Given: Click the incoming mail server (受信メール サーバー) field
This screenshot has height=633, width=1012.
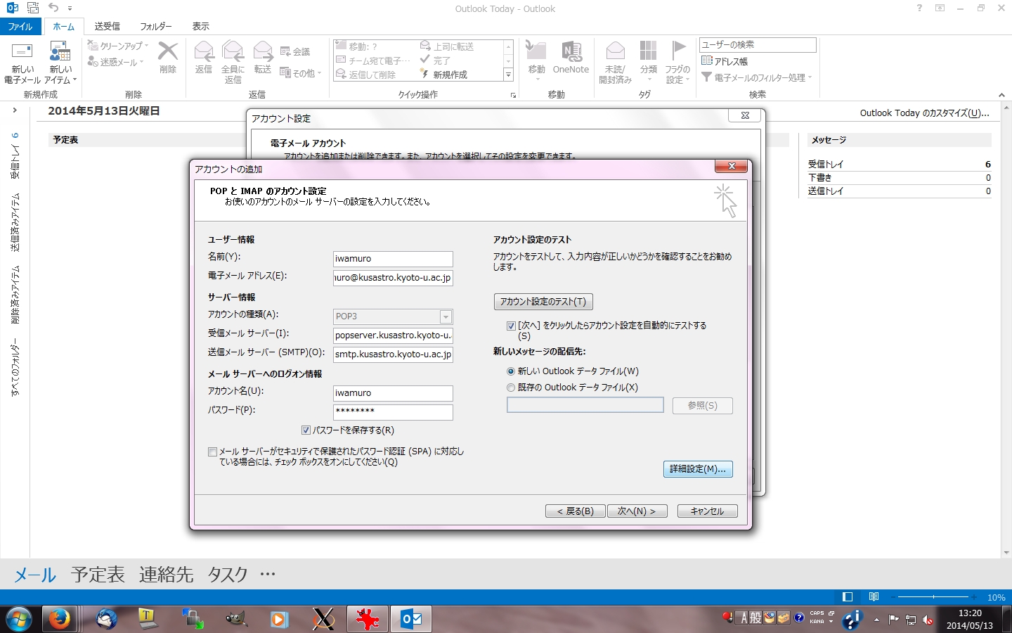Looking at the screenshot, I should 393,335.
